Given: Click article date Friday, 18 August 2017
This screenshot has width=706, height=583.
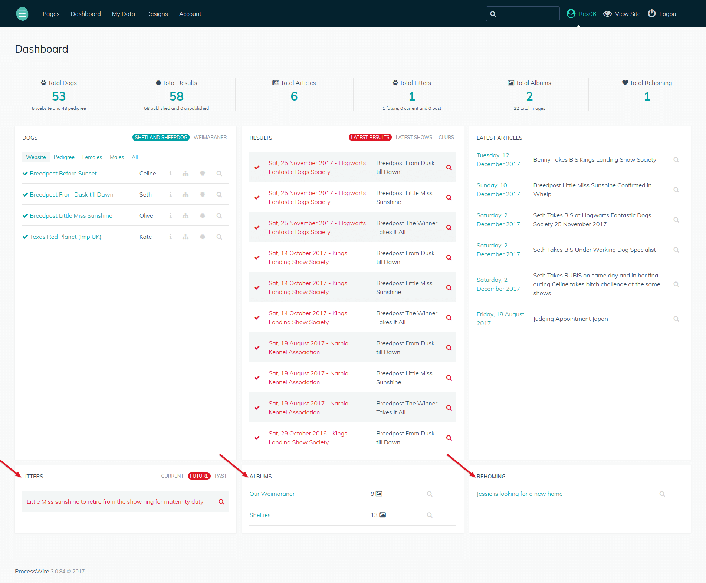Looking at the screenshot, I should (500, 319).
